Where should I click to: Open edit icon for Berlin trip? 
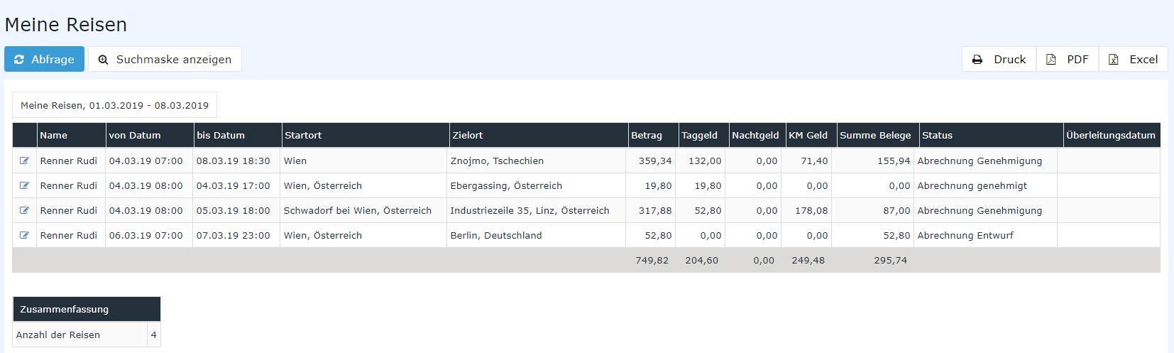(x=24, y=235)
